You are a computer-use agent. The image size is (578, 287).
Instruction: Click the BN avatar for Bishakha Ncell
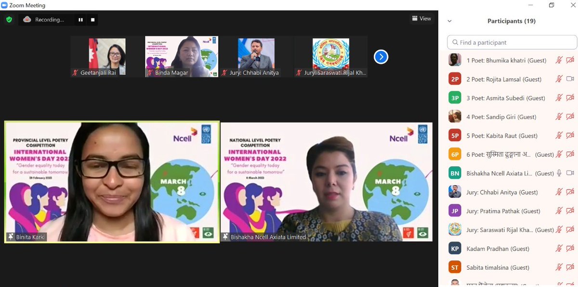(455, 173)
